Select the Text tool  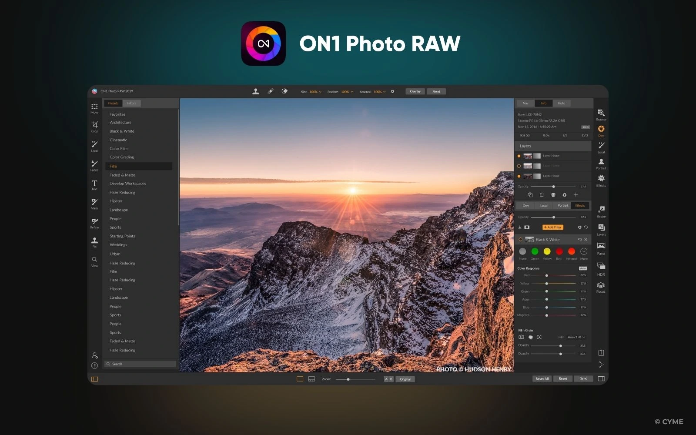tap(94, 184)
